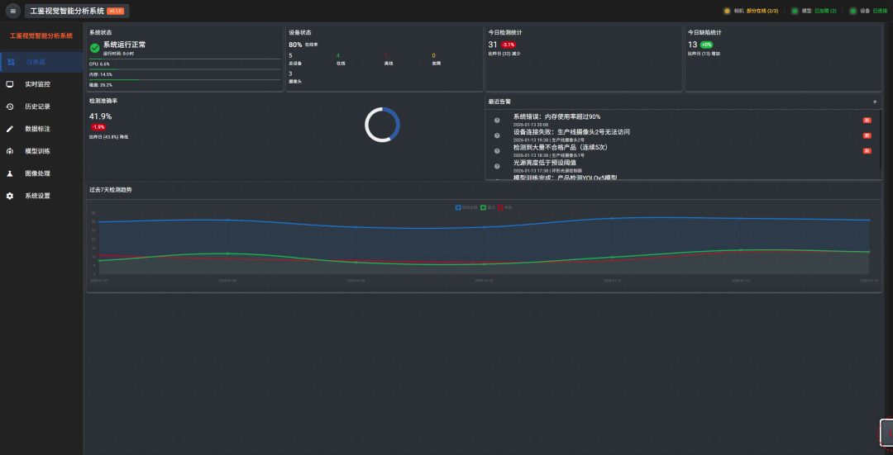This screenshot has width=893, height=455.
Task: Select the 数据标注 pencil icon
Action: coord(10,129)
